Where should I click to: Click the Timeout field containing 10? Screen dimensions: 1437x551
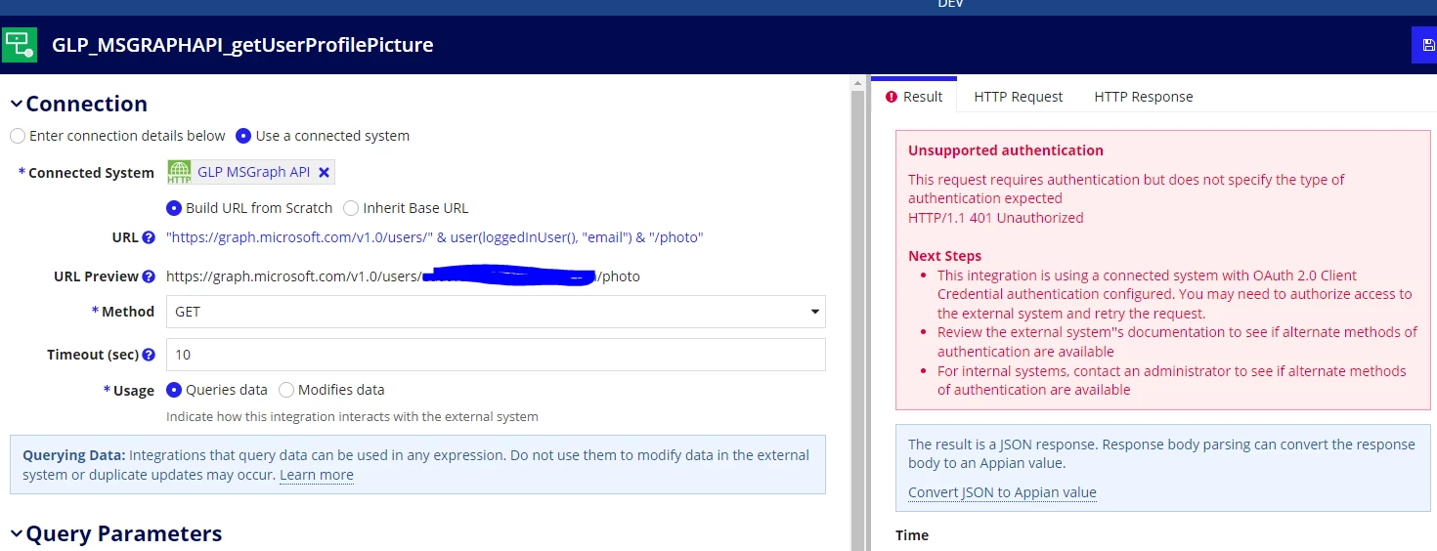[x=496, y=355]
